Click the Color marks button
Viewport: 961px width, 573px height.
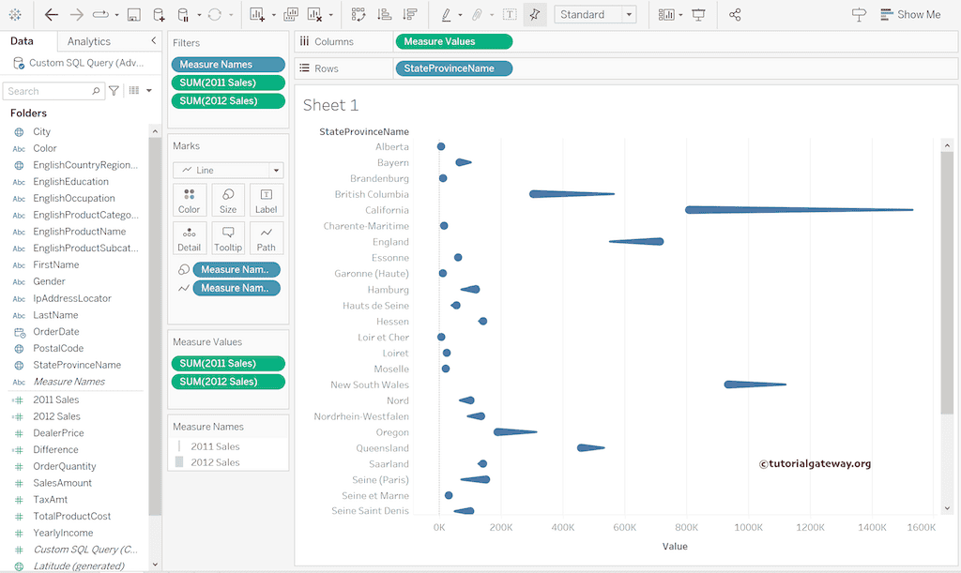click(190, 200)
